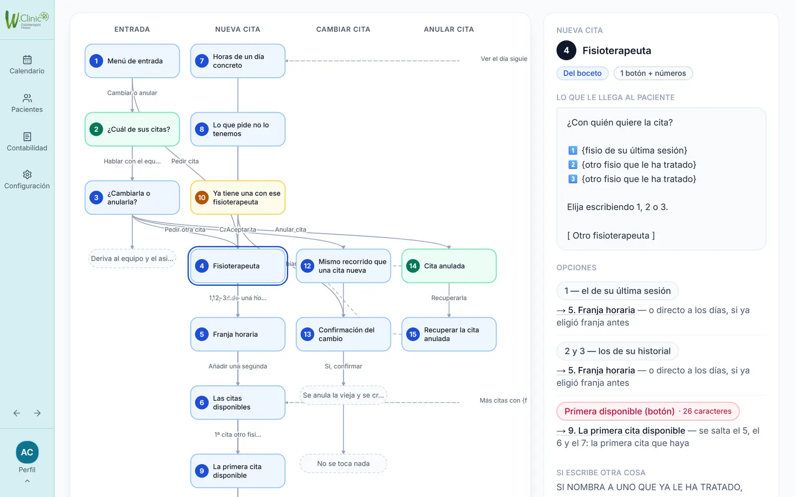
Task: Open the Contabilidad sidebar section
Action: pyautogui.click(x=27, y=142)
